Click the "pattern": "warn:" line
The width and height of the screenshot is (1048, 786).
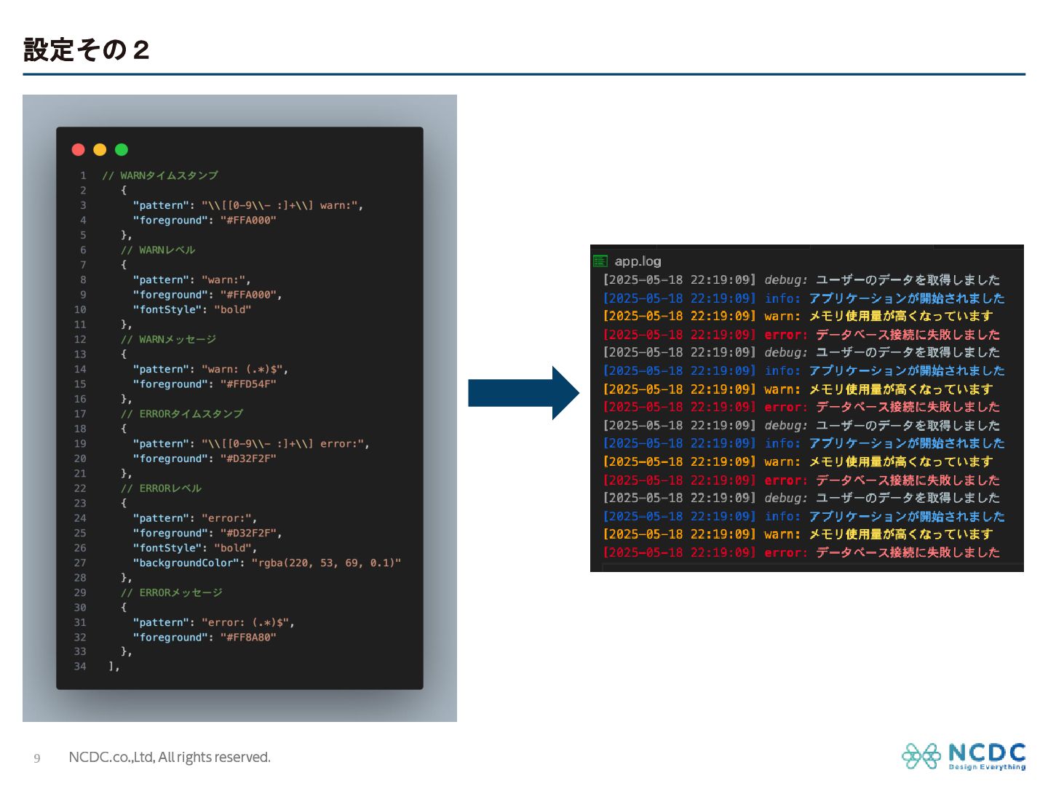click(191, 280)
